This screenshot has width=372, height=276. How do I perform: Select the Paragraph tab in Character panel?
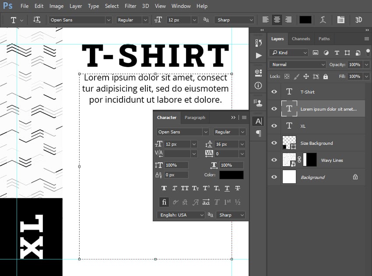tap(195, 117)
